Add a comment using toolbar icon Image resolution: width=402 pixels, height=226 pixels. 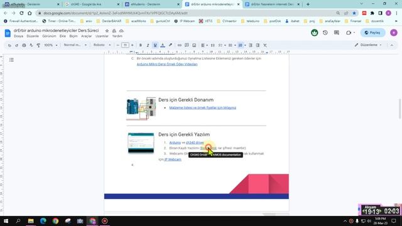pyautogui.click(x=187, y=45)
